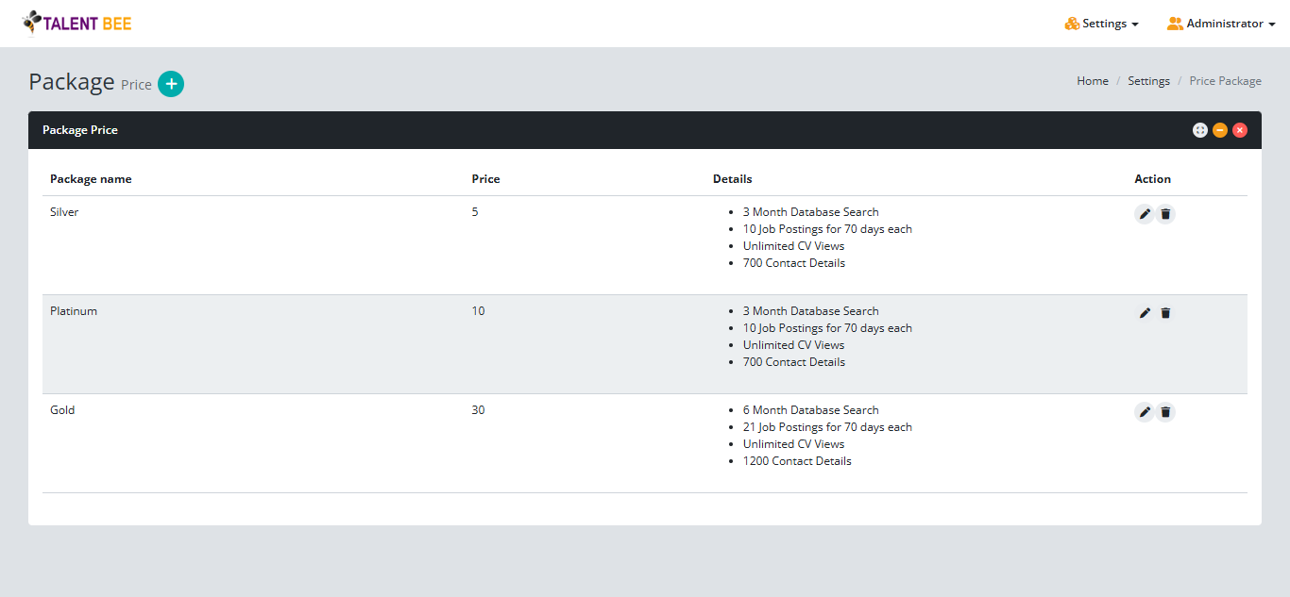Delete the Gold package

click(x=1165, y=412)
